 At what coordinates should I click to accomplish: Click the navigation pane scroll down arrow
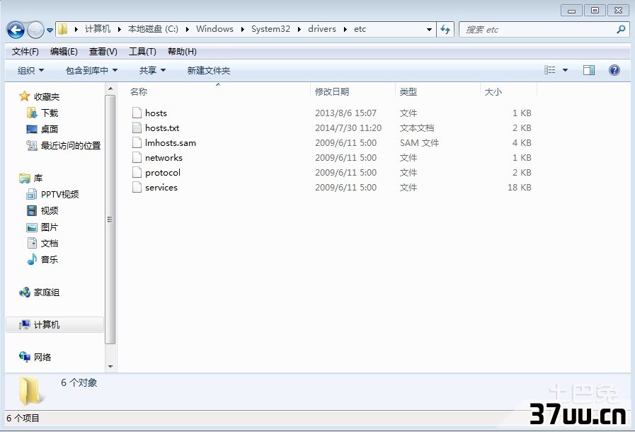(x=110, y=366)
